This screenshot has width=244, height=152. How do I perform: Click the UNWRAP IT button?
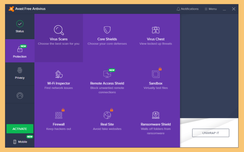pos(210,133)
